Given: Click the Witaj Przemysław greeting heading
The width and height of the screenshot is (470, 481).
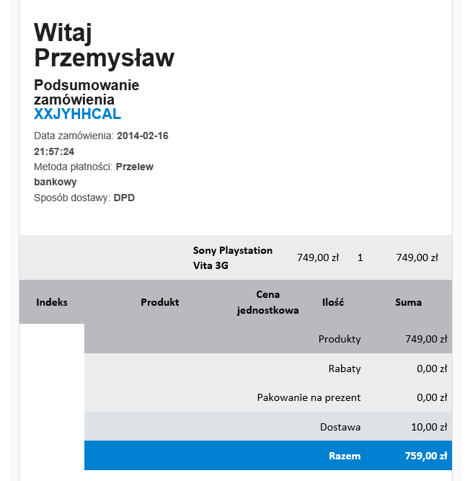Looking at the screenshot, I should (104, 45).
